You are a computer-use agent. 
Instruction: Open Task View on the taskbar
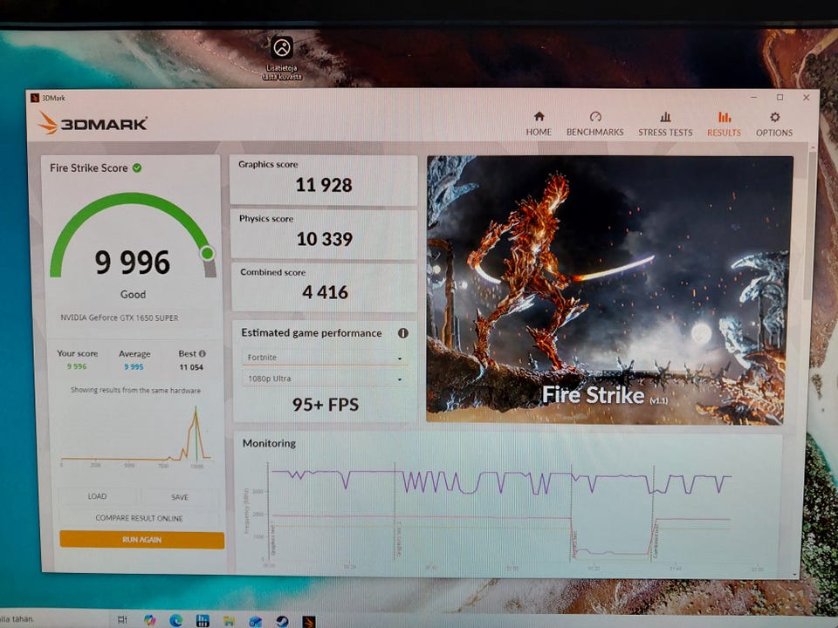pos(122,619)
